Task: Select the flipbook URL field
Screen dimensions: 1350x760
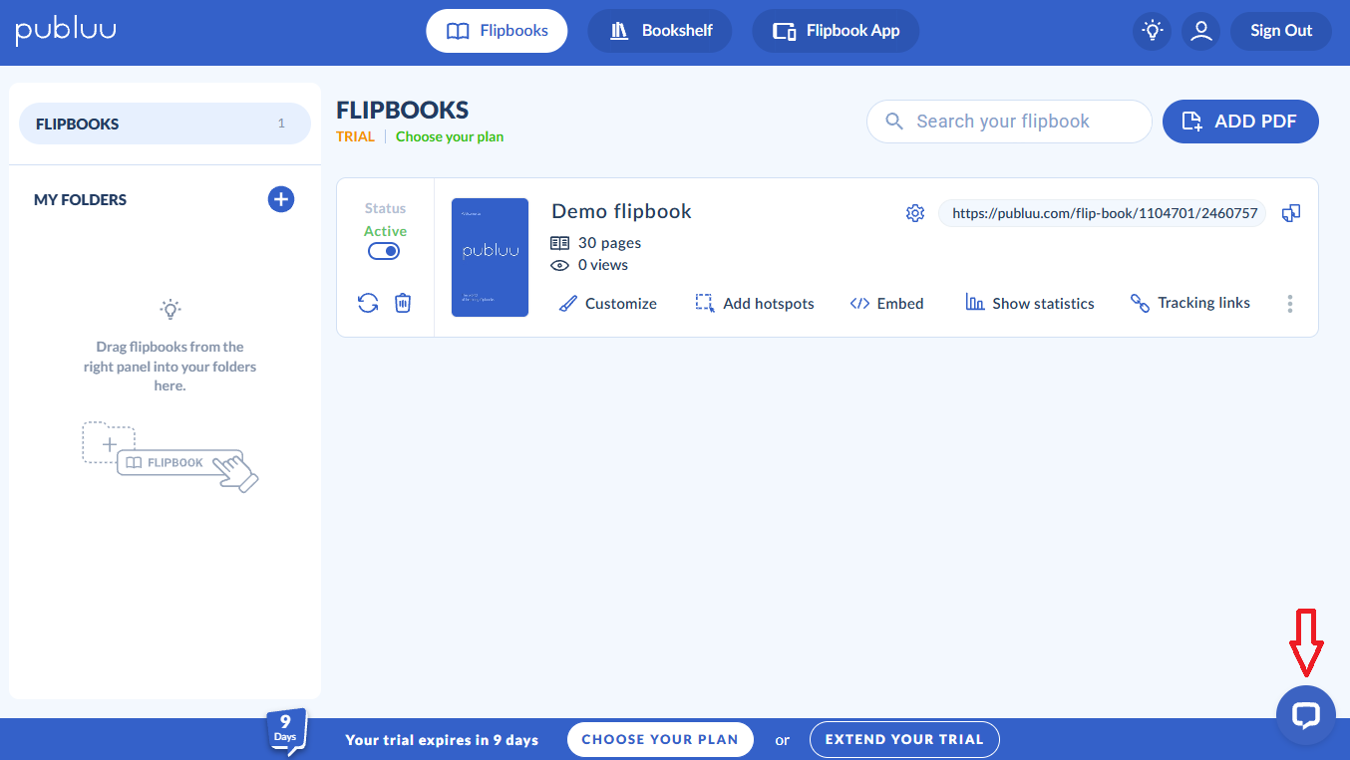Action: pyautogui.click(x=1102, y=213)
